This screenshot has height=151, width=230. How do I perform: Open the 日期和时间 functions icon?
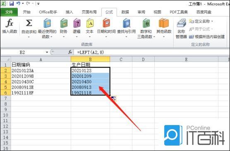pyautogui.click(x=106, y=23)
